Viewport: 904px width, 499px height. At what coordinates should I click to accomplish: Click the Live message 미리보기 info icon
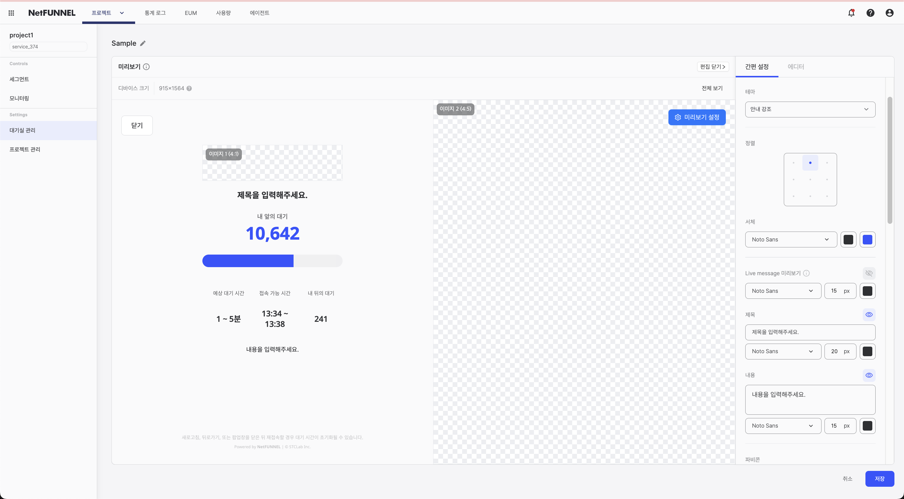(807, 273)
